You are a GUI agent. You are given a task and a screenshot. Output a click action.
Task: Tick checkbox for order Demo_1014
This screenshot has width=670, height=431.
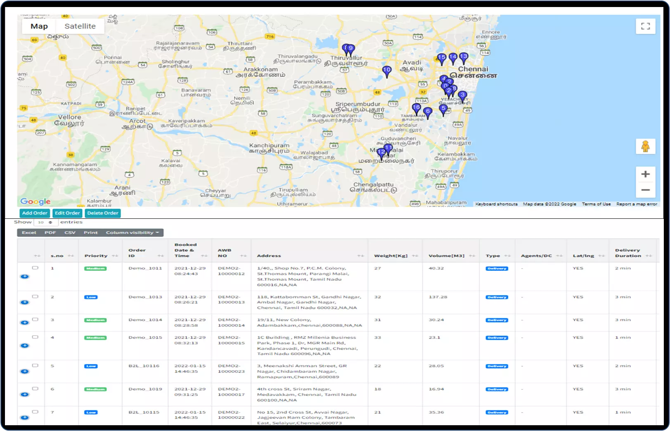35,320
